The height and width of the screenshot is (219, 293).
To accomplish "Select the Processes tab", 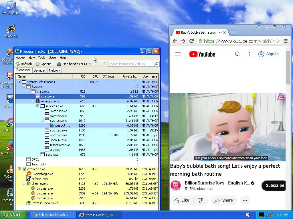I will [23, 70].
